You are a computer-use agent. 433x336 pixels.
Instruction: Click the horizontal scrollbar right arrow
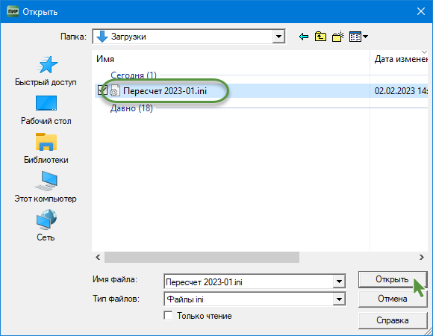421,258
